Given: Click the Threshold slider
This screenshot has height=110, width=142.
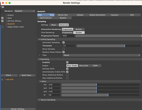Looking at the screenshot, I should click(109, 46).
